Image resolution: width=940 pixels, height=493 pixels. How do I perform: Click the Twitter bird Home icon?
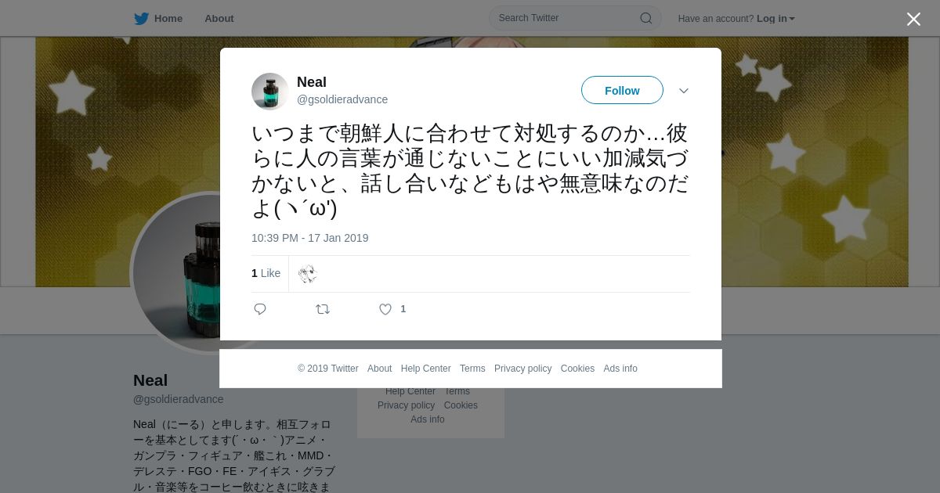pyautogui.click(x=141, y=18)
